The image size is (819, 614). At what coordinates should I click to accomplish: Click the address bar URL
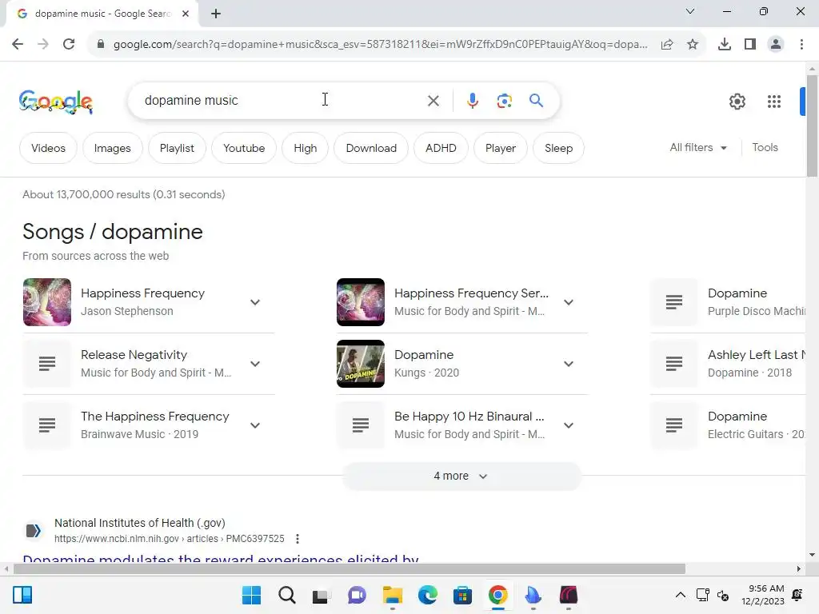point(380,45)
